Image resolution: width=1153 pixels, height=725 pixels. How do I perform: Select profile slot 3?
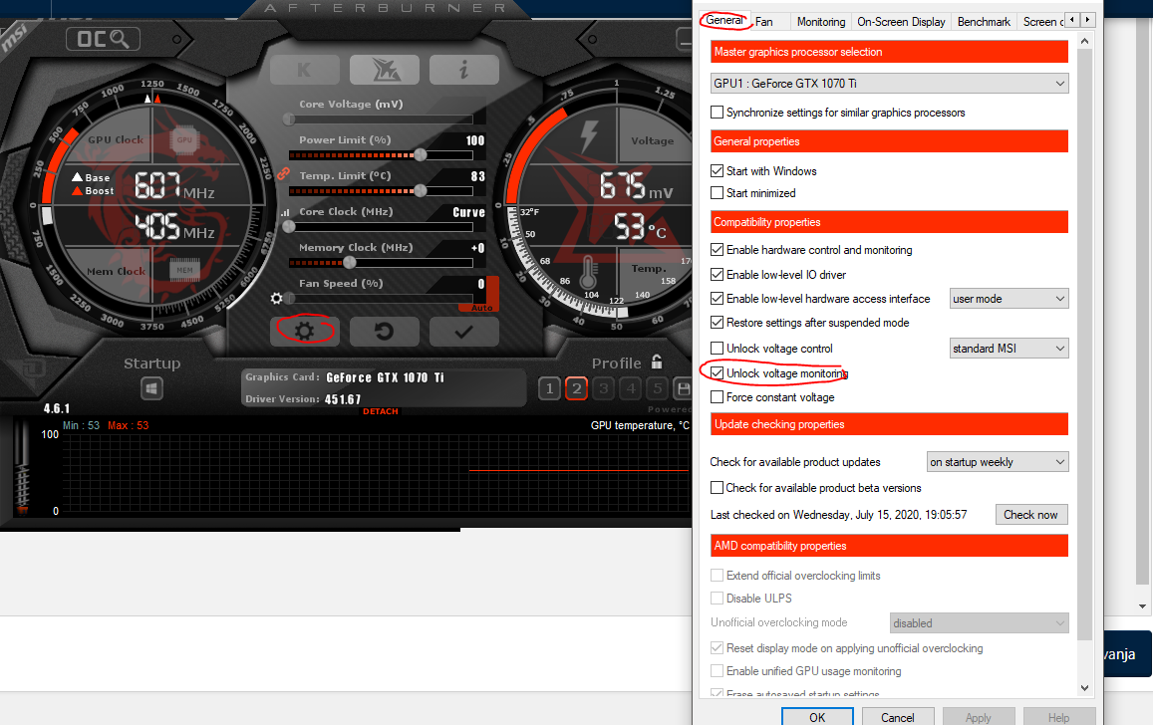pos(604,388)
